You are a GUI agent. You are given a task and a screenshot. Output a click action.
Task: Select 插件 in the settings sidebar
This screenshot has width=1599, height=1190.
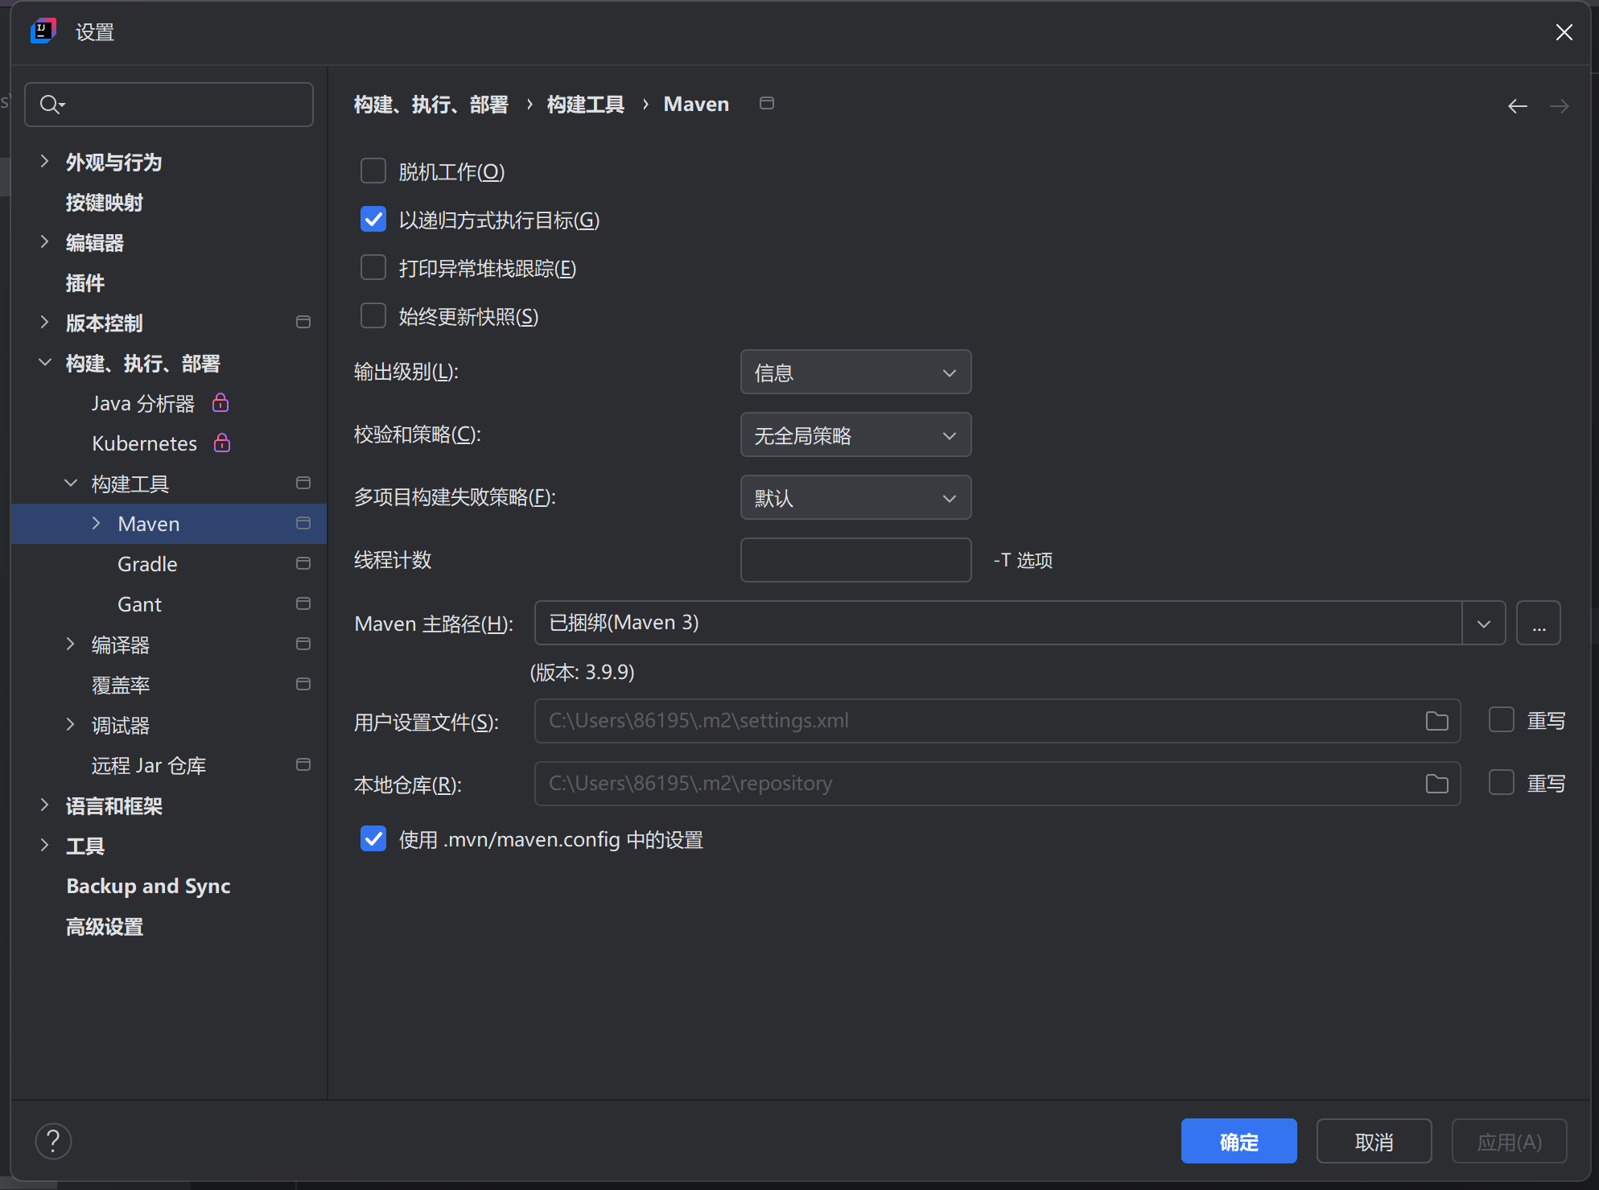85,283
